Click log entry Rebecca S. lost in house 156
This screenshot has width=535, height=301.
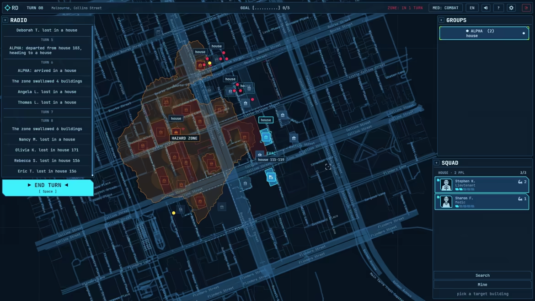[x=47, y=161]
